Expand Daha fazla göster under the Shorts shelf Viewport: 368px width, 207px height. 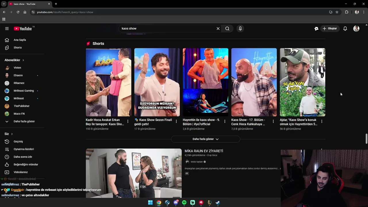coord(206,139)
